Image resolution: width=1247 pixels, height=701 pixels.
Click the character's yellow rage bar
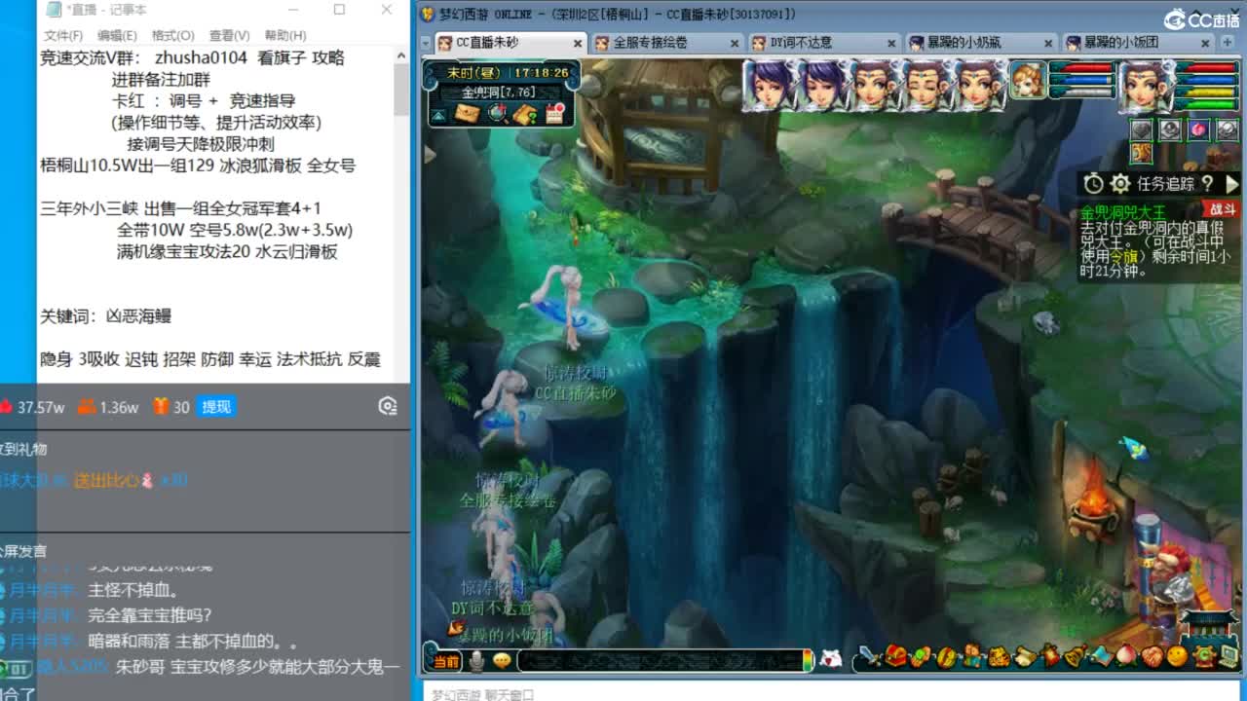click(1206, 92)
